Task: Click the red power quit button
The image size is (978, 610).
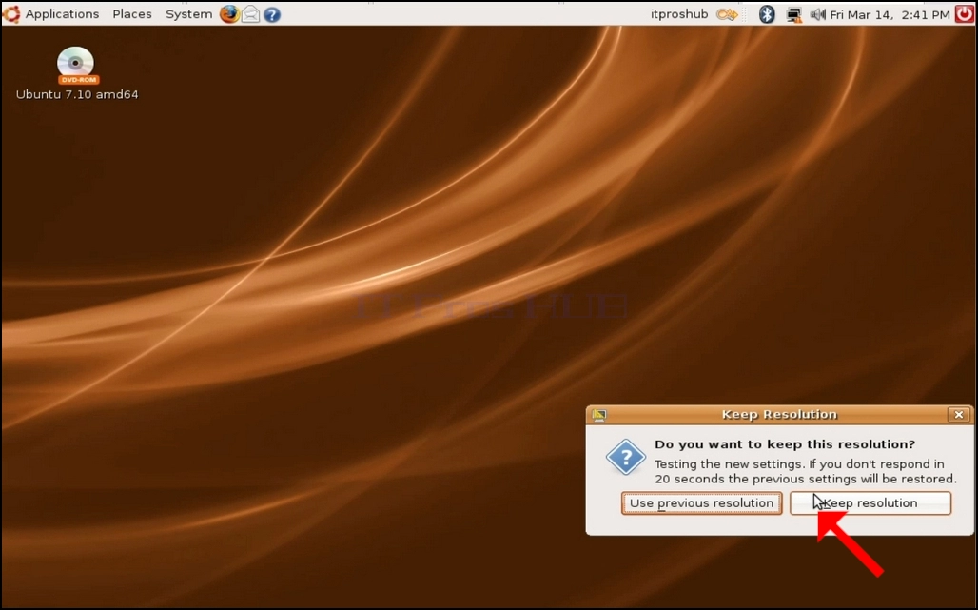Action: 965,13
